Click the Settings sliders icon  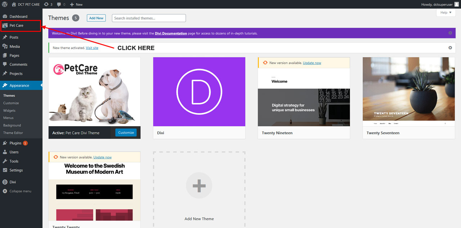pyautogui.click(x=5, y=170)
